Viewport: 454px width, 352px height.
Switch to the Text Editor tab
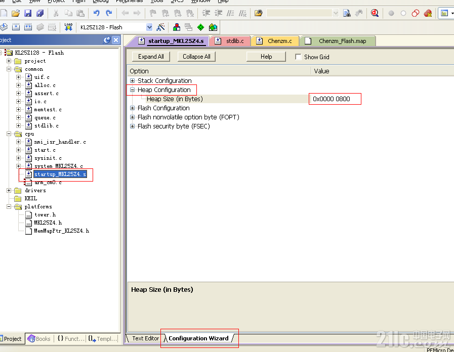click(145, 338)
